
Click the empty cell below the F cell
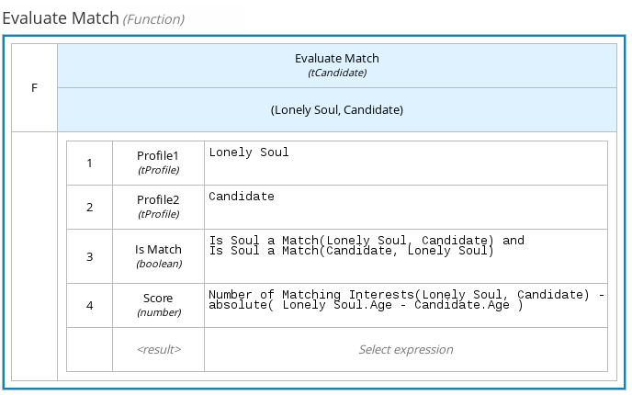[x=34, y=255]
